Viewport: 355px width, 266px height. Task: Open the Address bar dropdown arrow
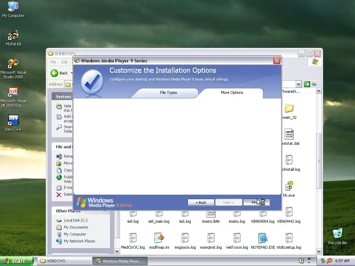coord(298,84)
